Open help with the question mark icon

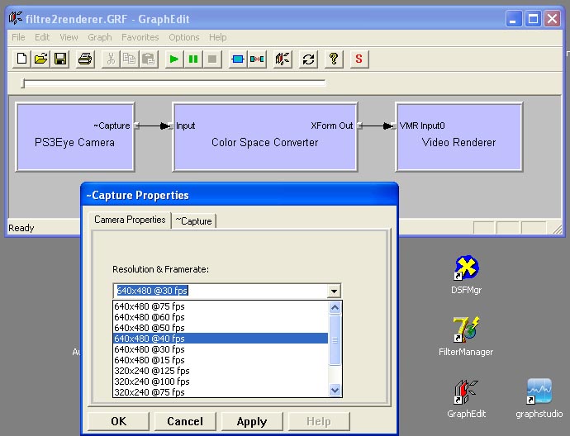pos(334,59)
